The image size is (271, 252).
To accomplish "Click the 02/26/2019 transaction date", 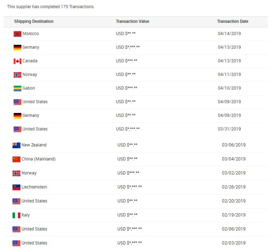I will 234,187.
